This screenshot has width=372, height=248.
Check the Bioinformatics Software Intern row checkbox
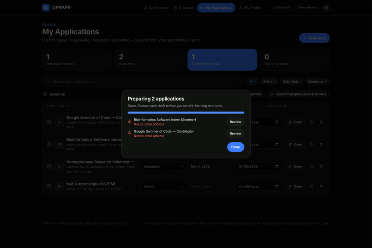[49, 144]
